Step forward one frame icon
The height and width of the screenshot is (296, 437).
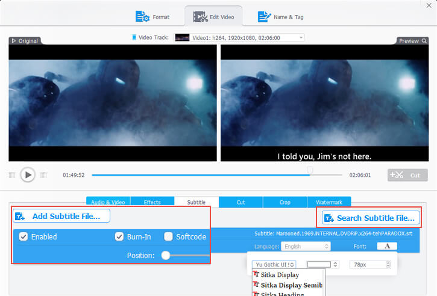(43, 175)
